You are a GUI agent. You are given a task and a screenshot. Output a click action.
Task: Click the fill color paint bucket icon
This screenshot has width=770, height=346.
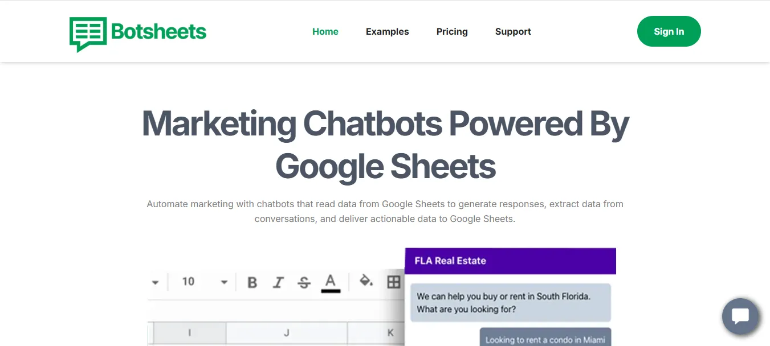(x=366, y=281)
